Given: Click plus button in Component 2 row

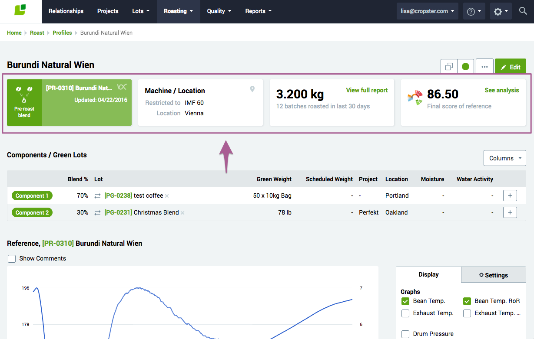Looking at the screenshot, I should (x=510, y=212).
